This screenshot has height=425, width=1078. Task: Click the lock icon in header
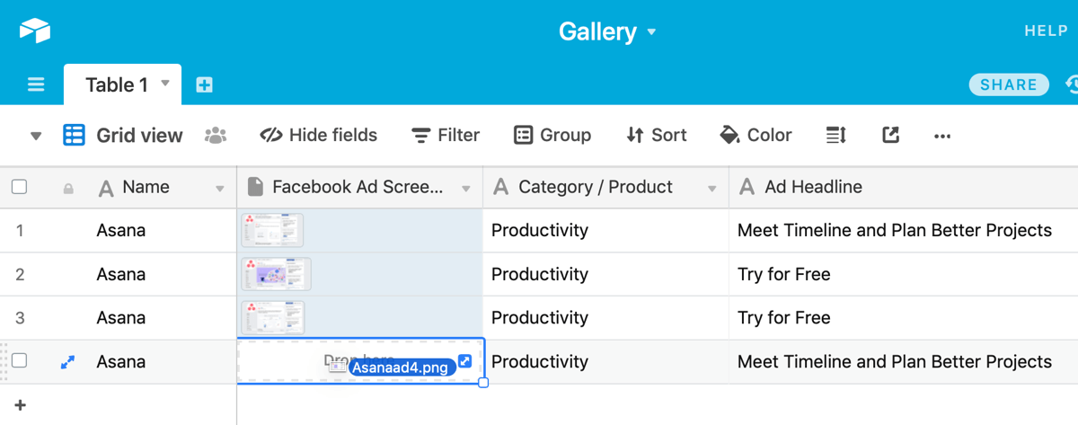point(68,189)
